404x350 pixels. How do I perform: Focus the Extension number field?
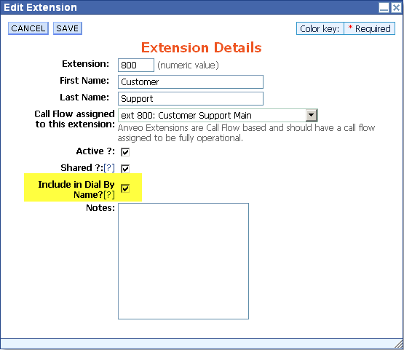coord(136,65)
